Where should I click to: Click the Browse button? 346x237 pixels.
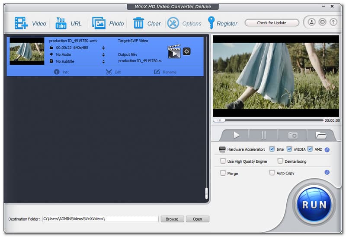click(x=172, y=219)
